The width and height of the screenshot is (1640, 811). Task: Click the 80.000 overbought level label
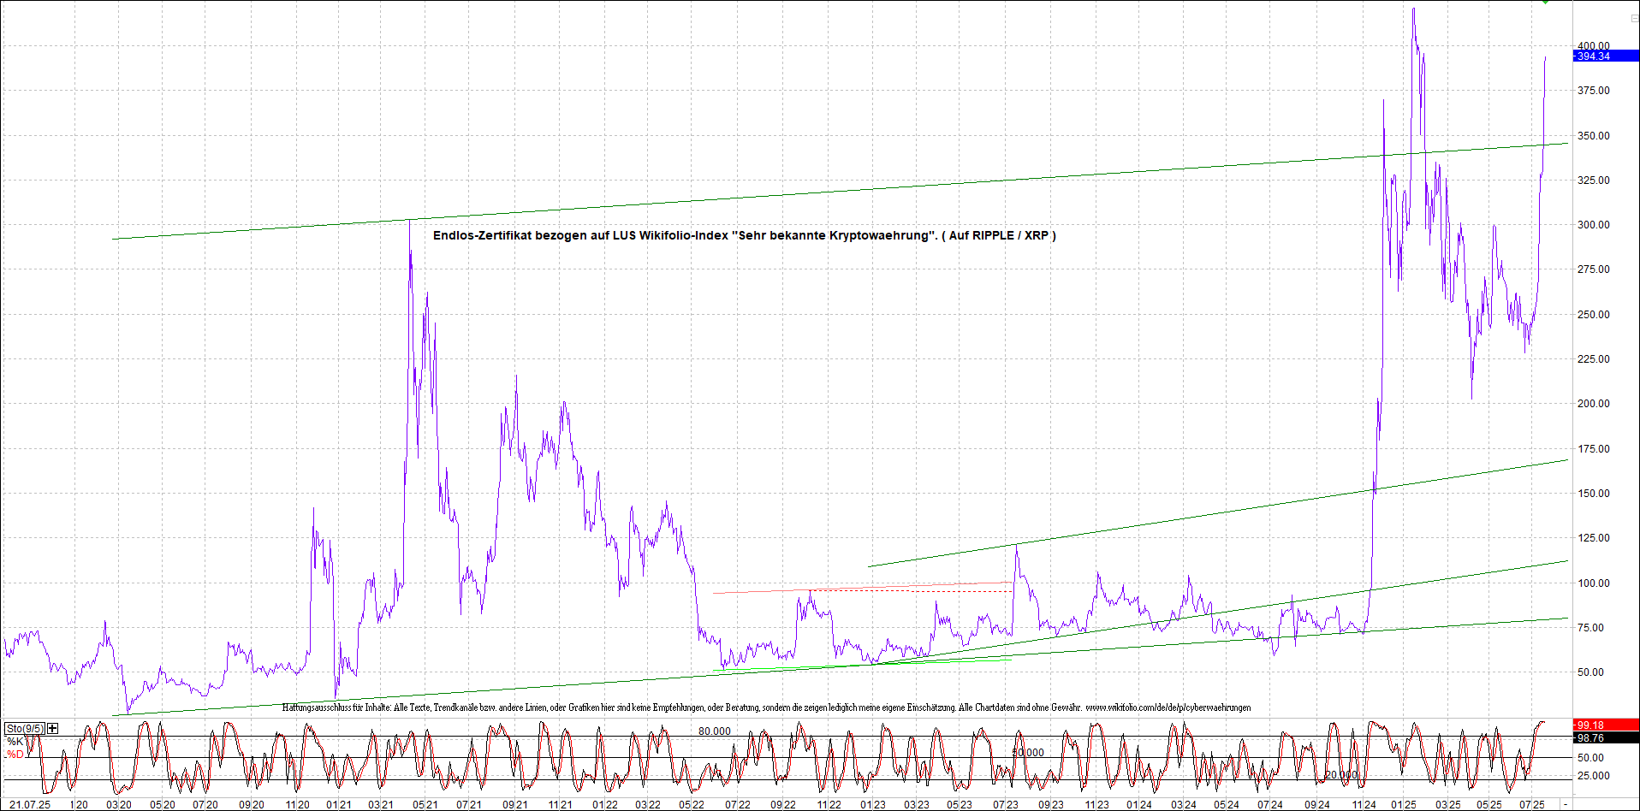point(715,731)
